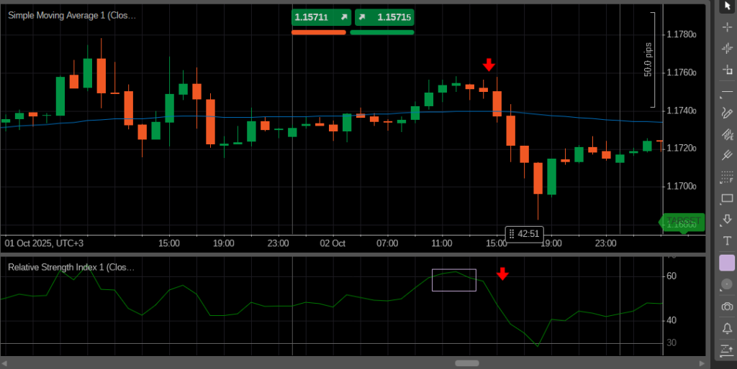Click the 42:51 candle countdown timer
The height and width of the screenshot is (369, 737).
coord(524,233)
